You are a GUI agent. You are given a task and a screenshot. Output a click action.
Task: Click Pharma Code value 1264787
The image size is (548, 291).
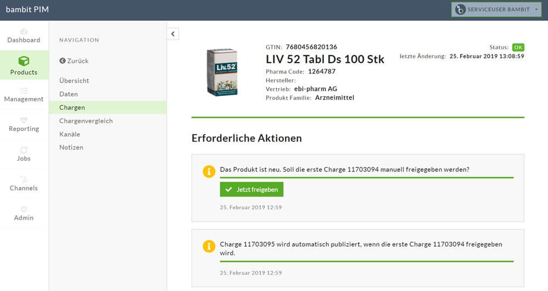[x=322, y=71]
